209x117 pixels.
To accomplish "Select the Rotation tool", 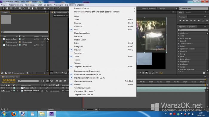I will (x=16, y=8).
